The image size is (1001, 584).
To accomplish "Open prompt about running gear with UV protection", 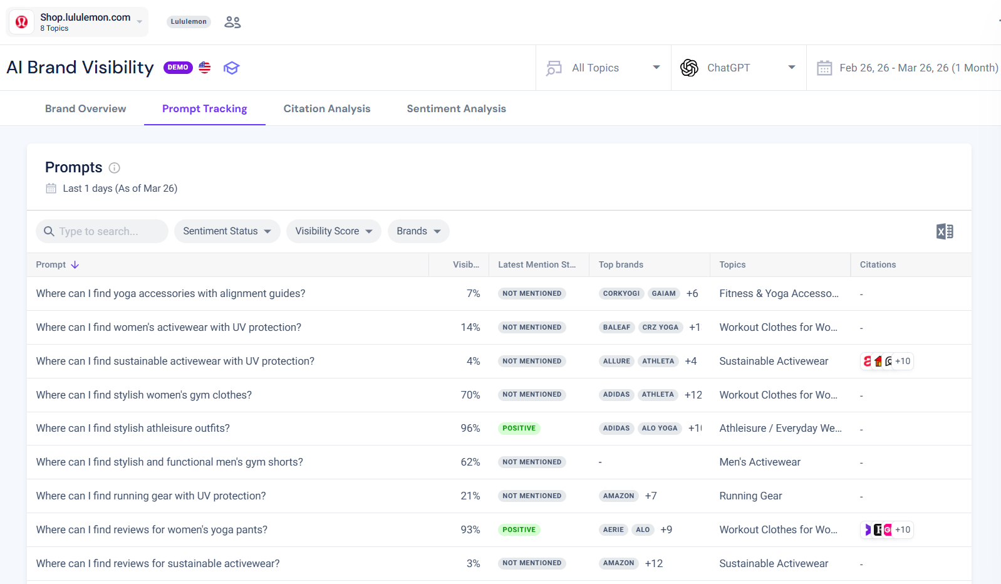I will (x=151, y=496).
